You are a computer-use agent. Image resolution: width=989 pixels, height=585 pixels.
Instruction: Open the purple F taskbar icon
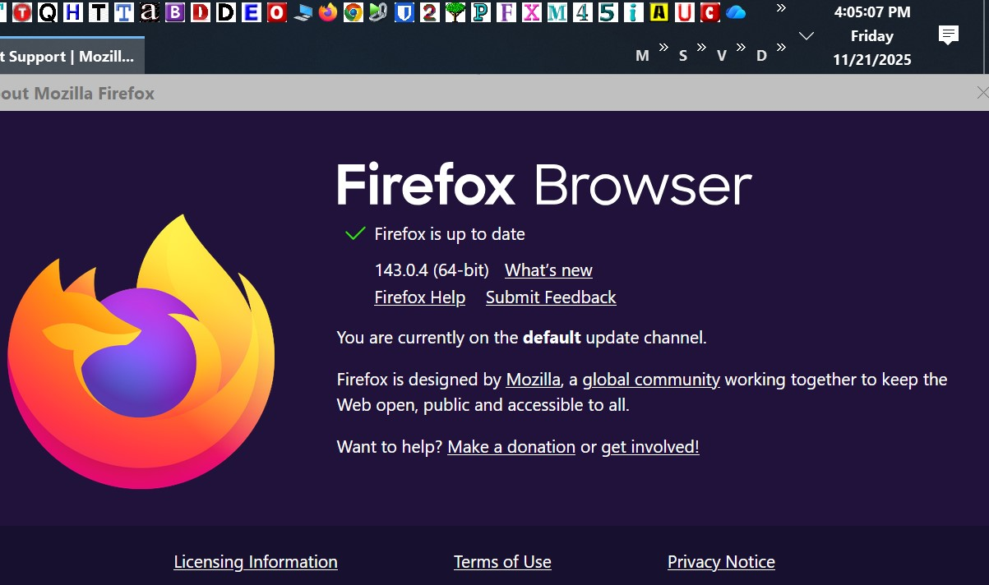click(506, 12)
